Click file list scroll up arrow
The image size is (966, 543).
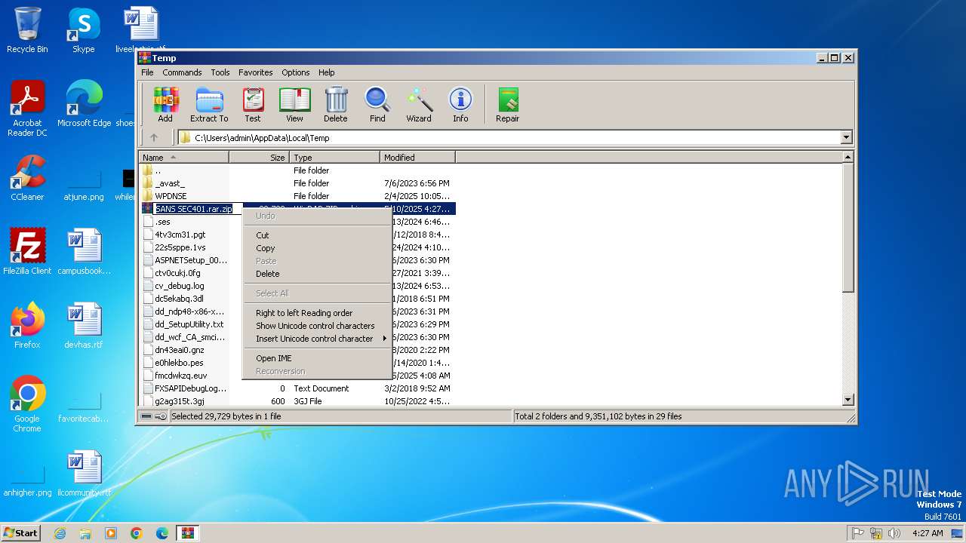click(848, 158)
